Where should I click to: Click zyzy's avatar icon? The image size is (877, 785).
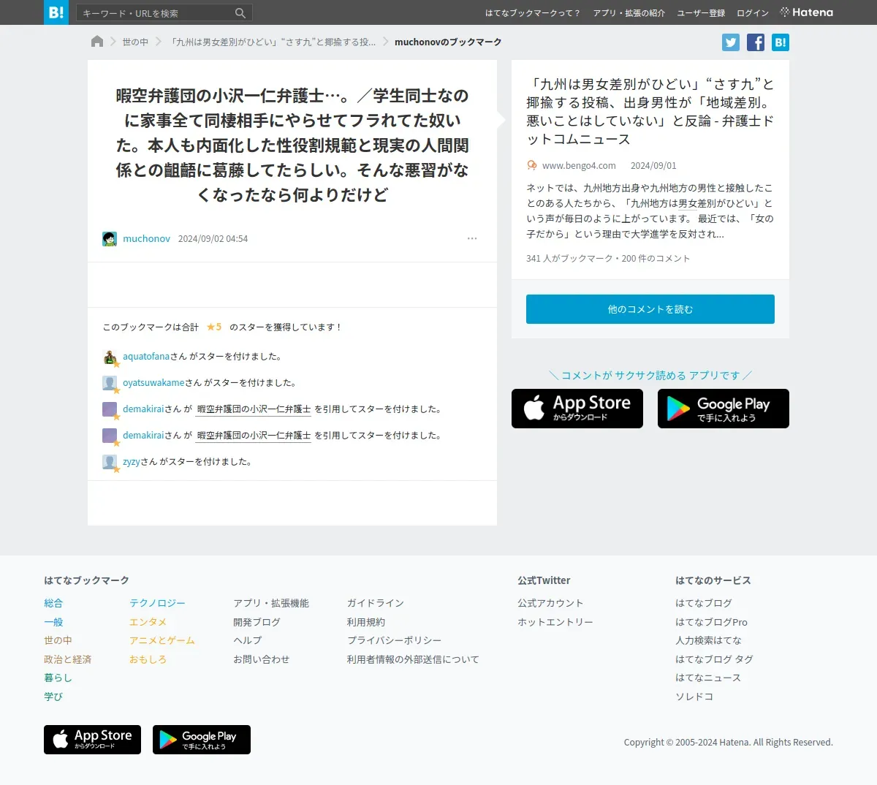[110, 462]
